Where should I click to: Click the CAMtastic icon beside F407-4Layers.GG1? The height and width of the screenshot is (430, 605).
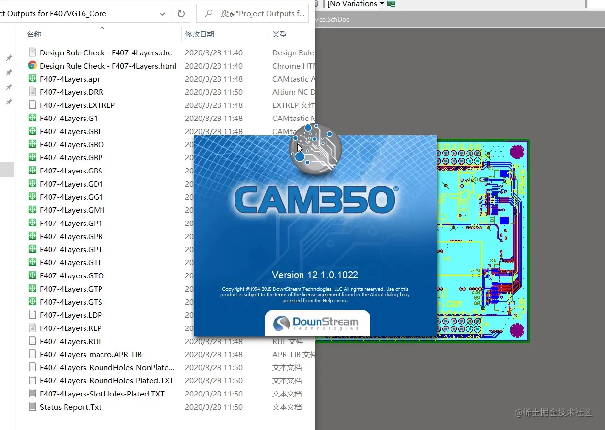[33, 197]
